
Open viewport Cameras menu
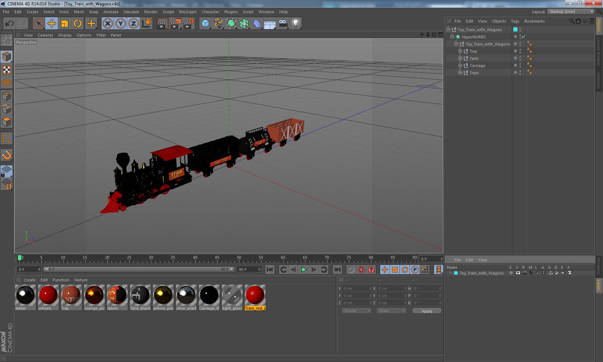(45, 35)
